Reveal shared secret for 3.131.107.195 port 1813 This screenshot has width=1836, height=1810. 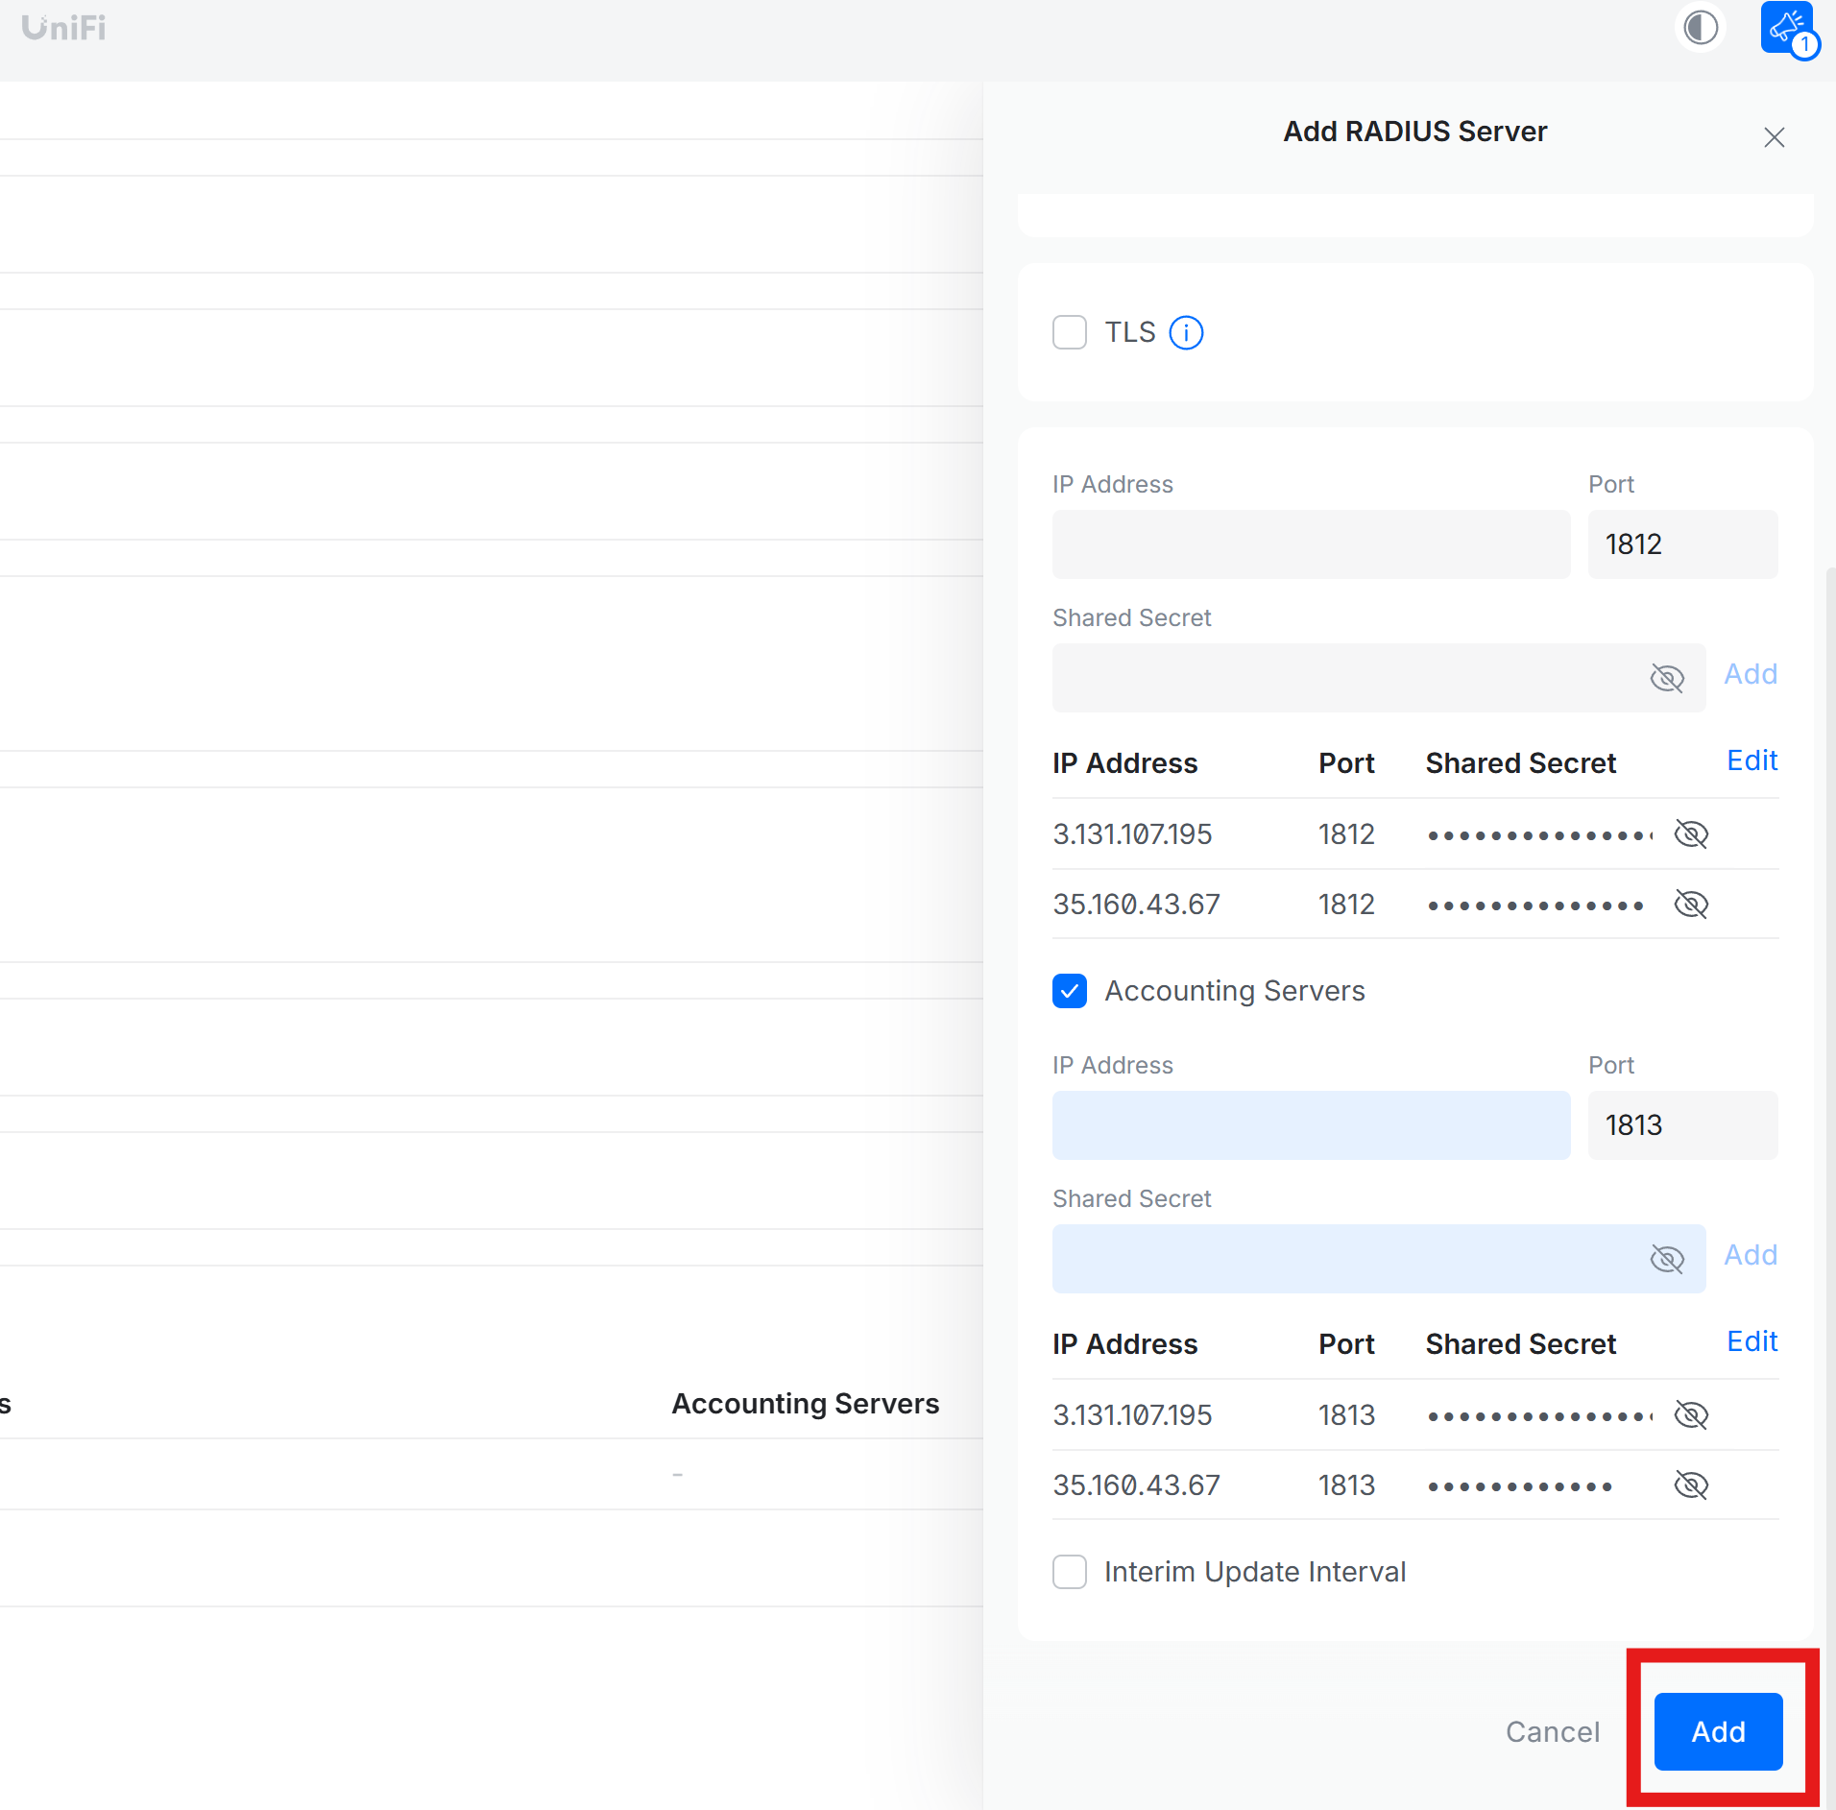1691,1414
